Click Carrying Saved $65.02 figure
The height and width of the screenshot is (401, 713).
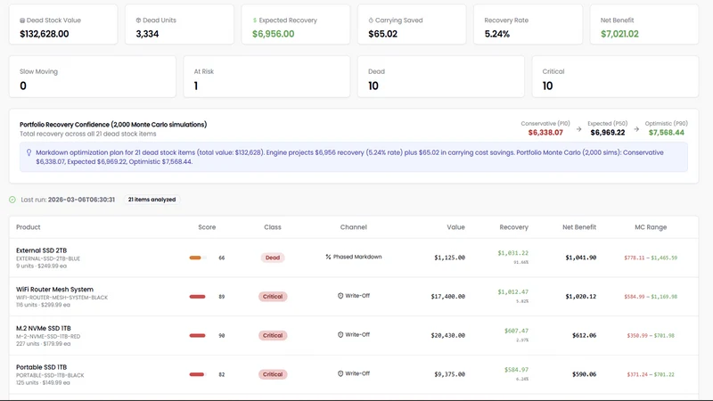tap(383, 34)
